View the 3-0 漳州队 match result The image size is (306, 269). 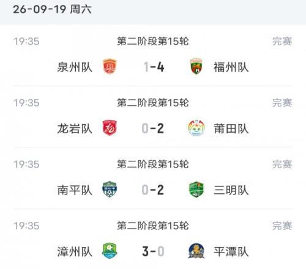point(153,251)
